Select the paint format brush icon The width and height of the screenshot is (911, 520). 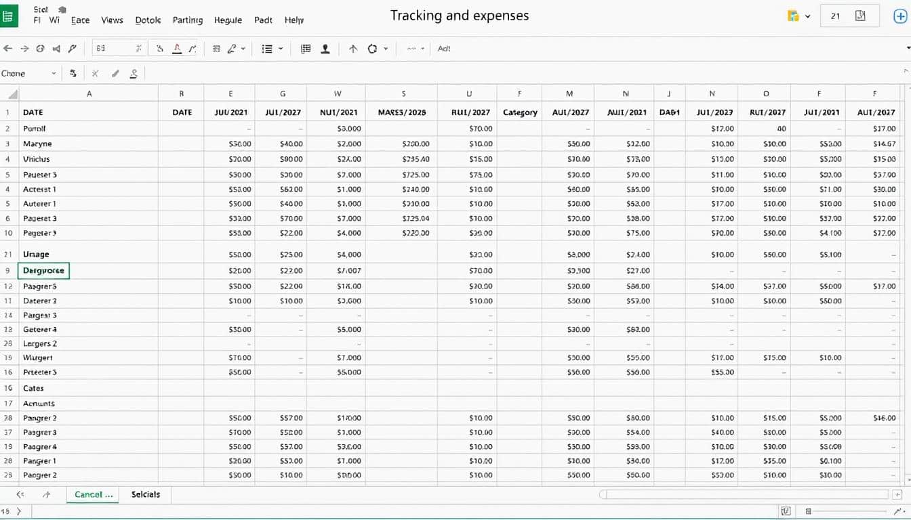[73, 49]
